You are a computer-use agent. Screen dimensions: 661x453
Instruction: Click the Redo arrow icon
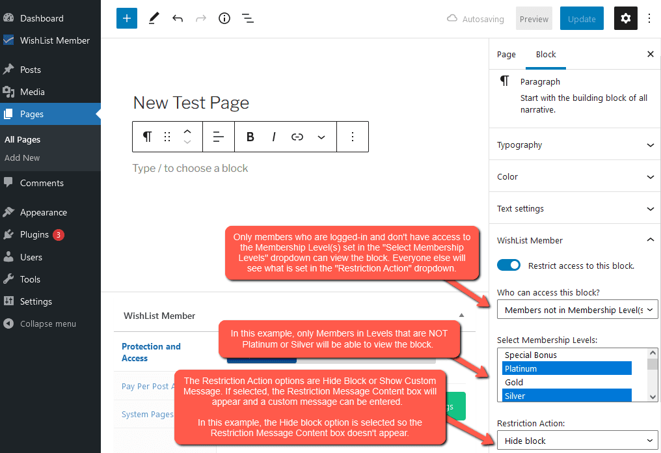point(201,18)
